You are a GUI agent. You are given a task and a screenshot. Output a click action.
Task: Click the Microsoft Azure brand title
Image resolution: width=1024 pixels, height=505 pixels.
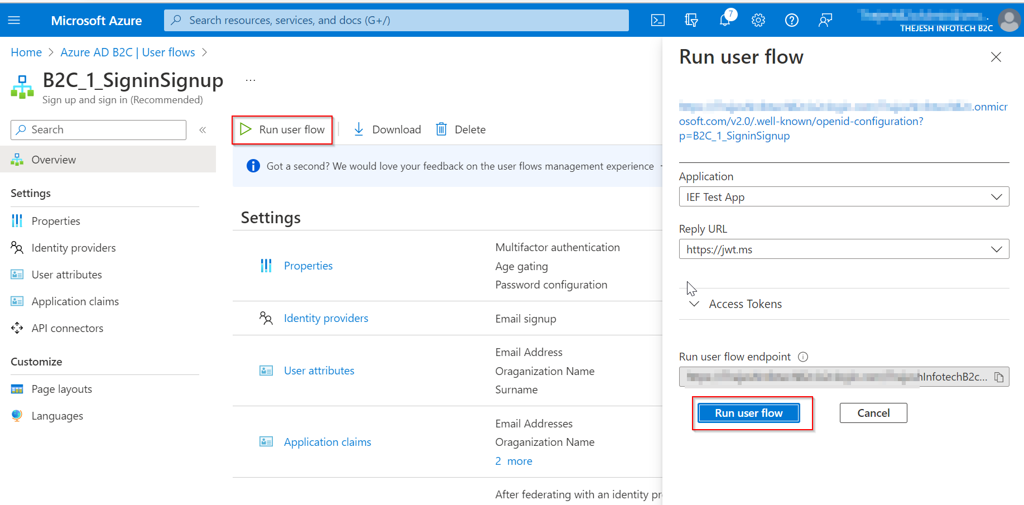(x=97, y=21)
